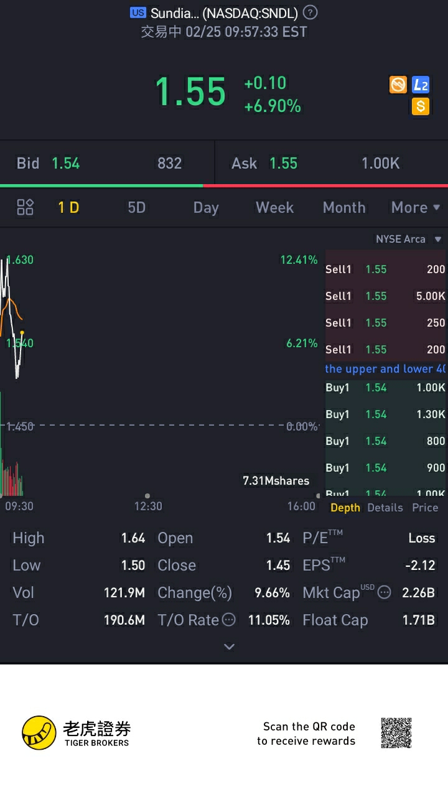Switch to the Day chart tab
This screenshot has height=802, width=448.
206,207
